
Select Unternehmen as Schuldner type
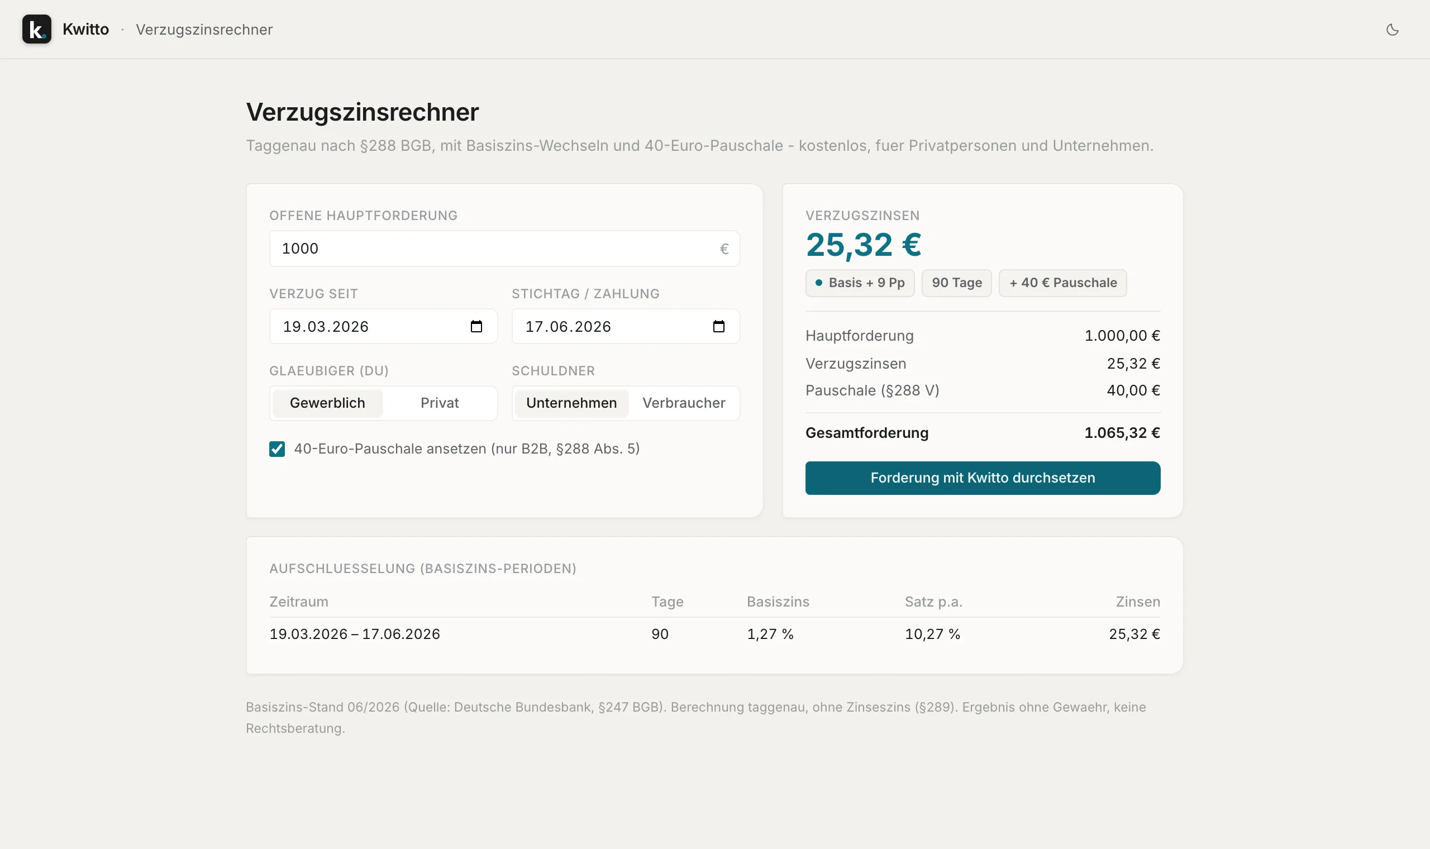(571, 403)
